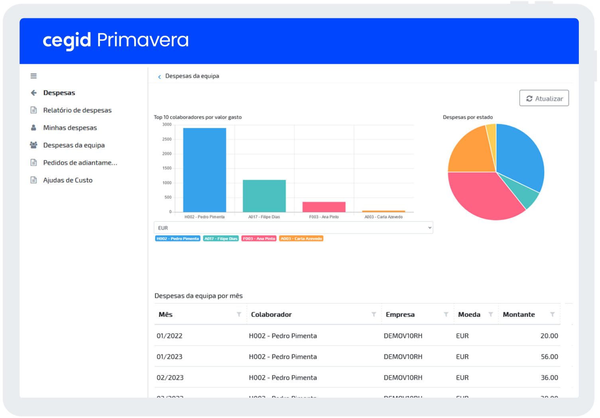
Task: Click the Despesas da equipa por mês heading
Action: (x=199, y=296)
